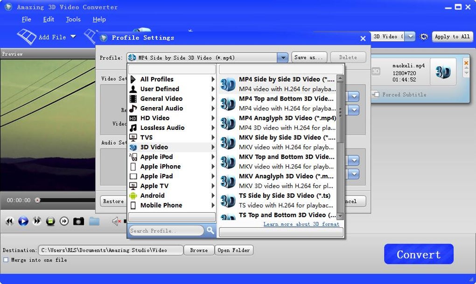Screen dimensions: 476x284
Task: Select the Android category
Action: pos(172,196)
